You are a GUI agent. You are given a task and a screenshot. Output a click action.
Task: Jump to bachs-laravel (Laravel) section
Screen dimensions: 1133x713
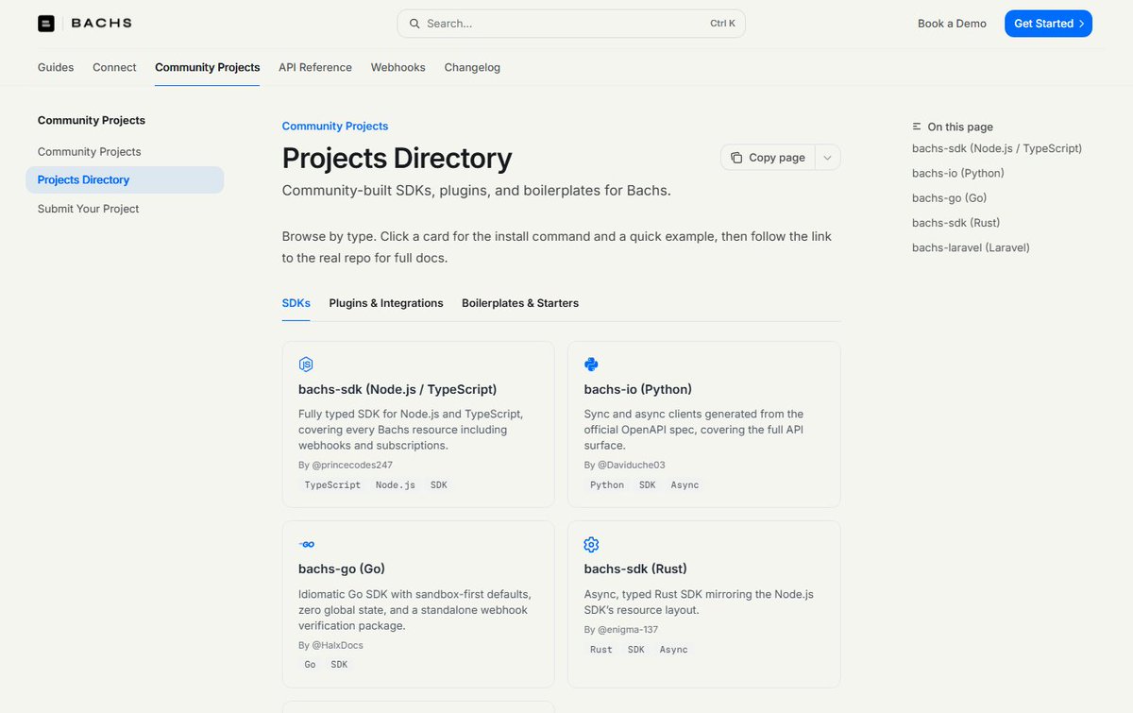pos(971,247)
